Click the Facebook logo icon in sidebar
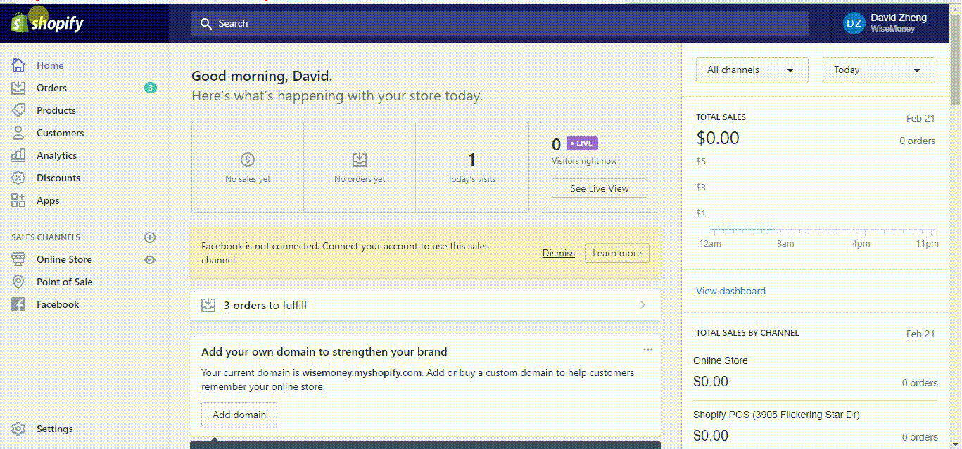Image resolution: width=962 pixels, height=449 pixels. point(18,304)
